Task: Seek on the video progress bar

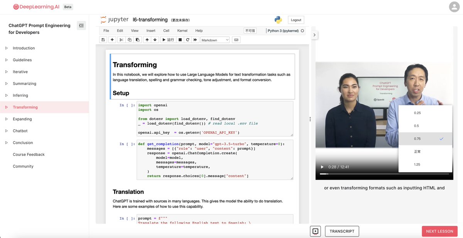Action: 384,174
